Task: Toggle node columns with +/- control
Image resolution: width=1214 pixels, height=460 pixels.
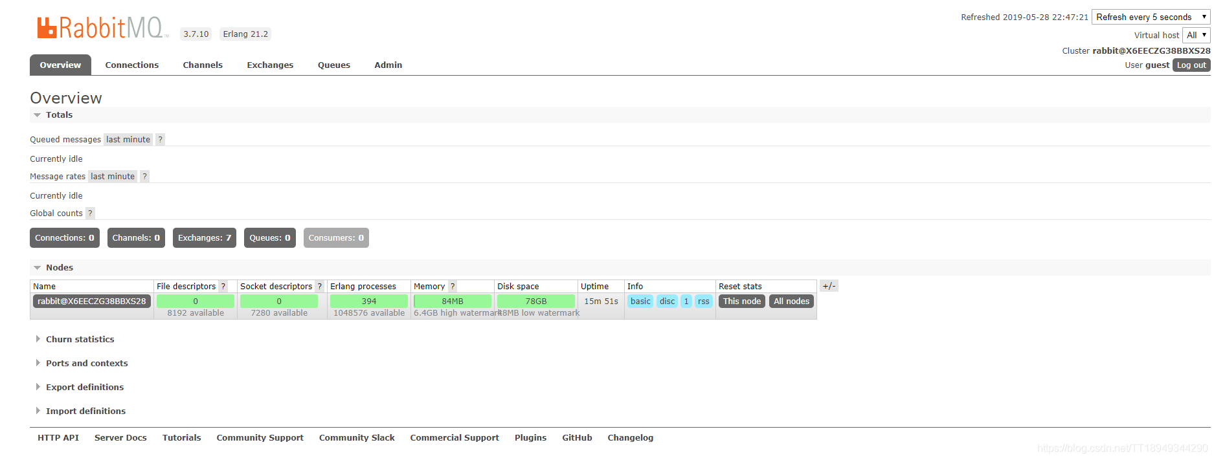Action: coord(829,286)
